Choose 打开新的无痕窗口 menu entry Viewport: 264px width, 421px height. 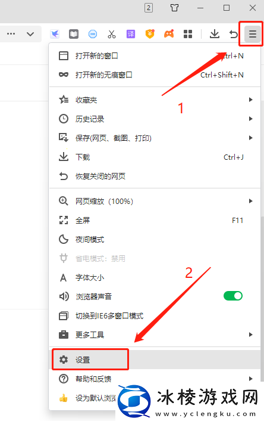(x=155, y=75)
